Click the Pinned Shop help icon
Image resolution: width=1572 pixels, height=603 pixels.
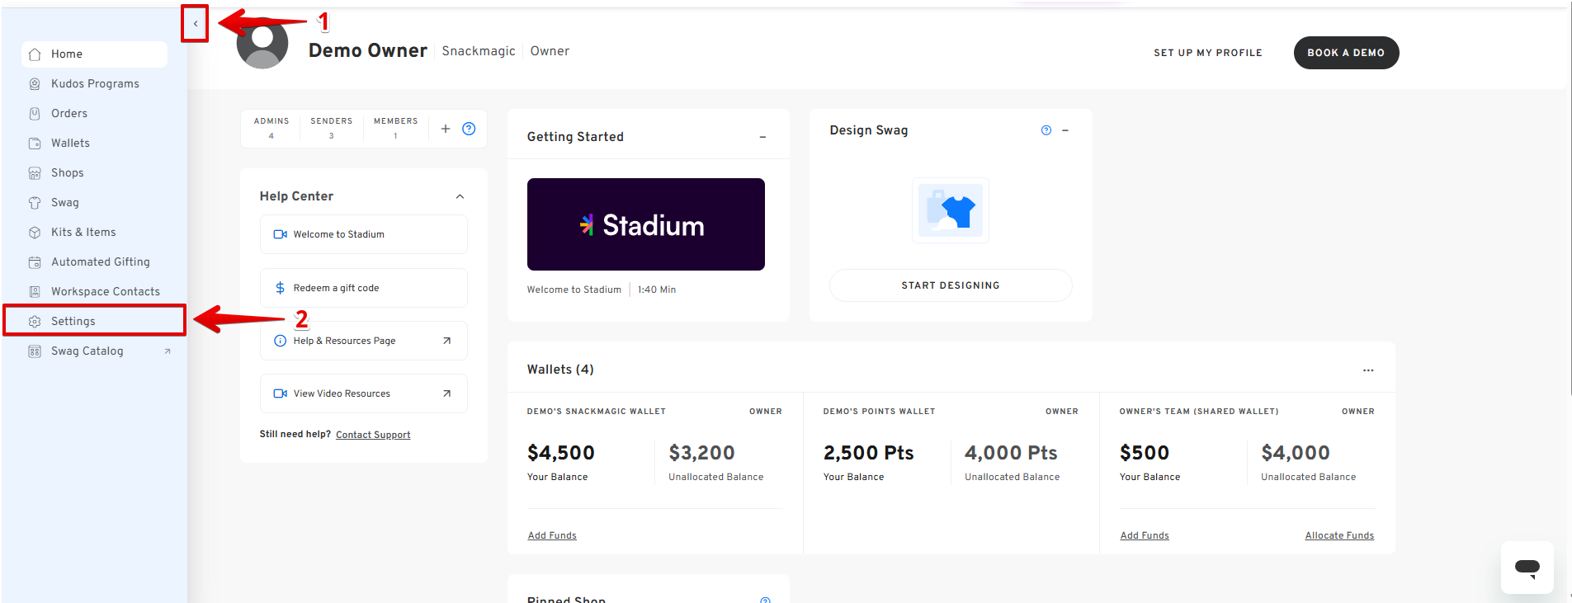[765, 600]
